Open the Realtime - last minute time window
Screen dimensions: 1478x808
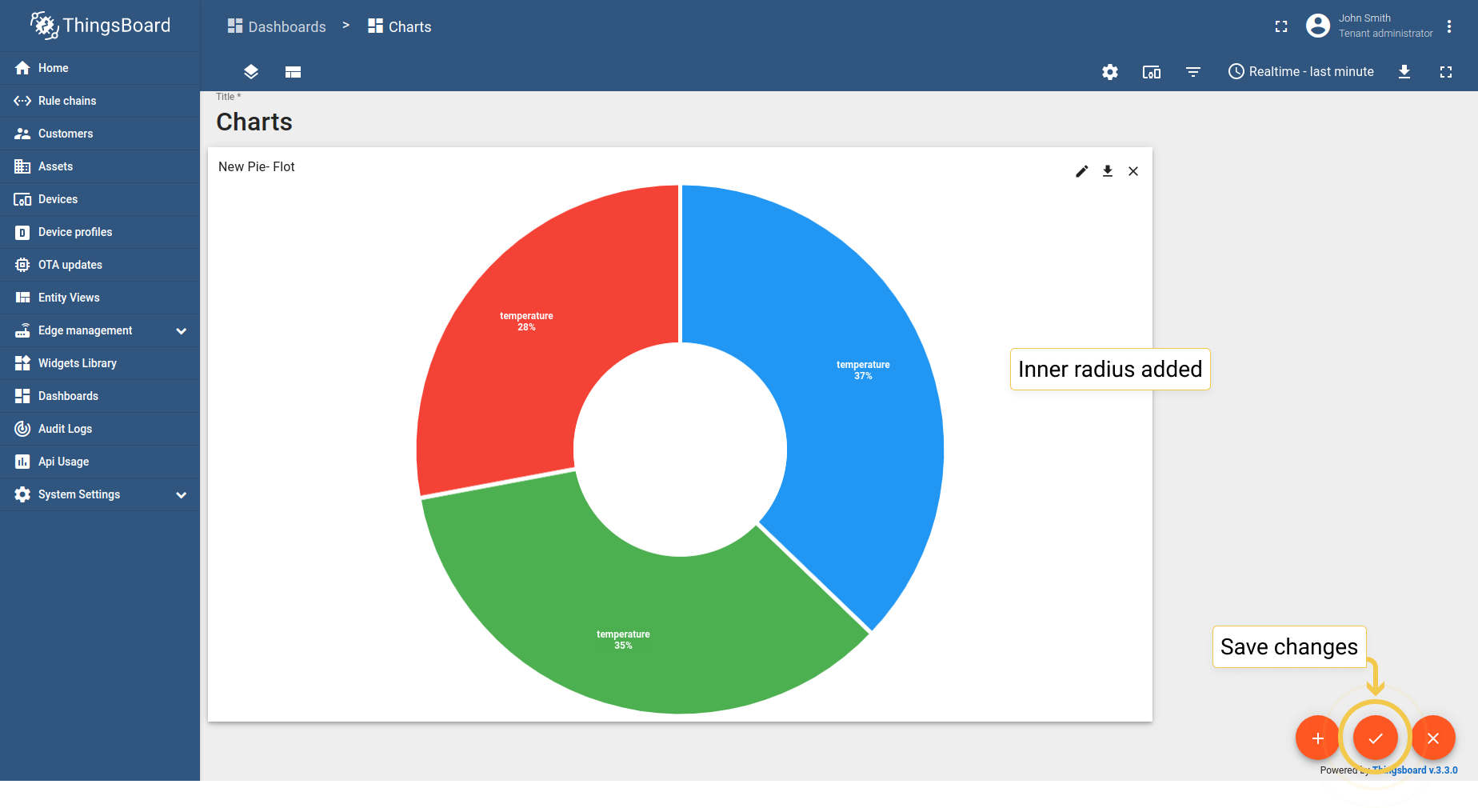tap(1300, 72)
